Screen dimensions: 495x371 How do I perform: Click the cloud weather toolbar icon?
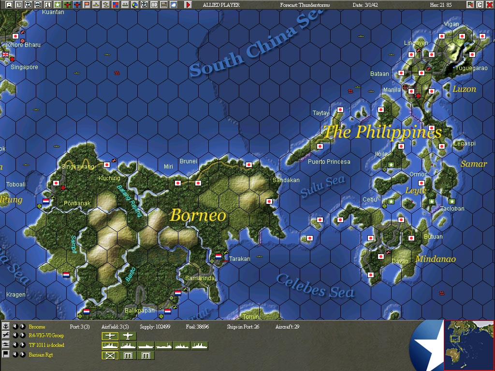(x=174, y=4)
